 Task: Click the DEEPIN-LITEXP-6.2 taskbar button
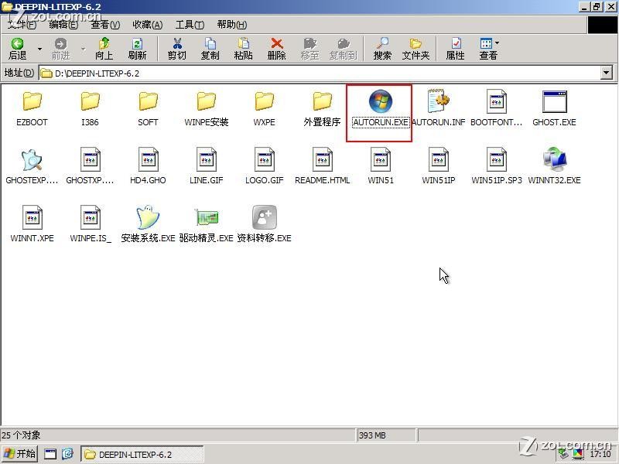[x=142, y=454]
